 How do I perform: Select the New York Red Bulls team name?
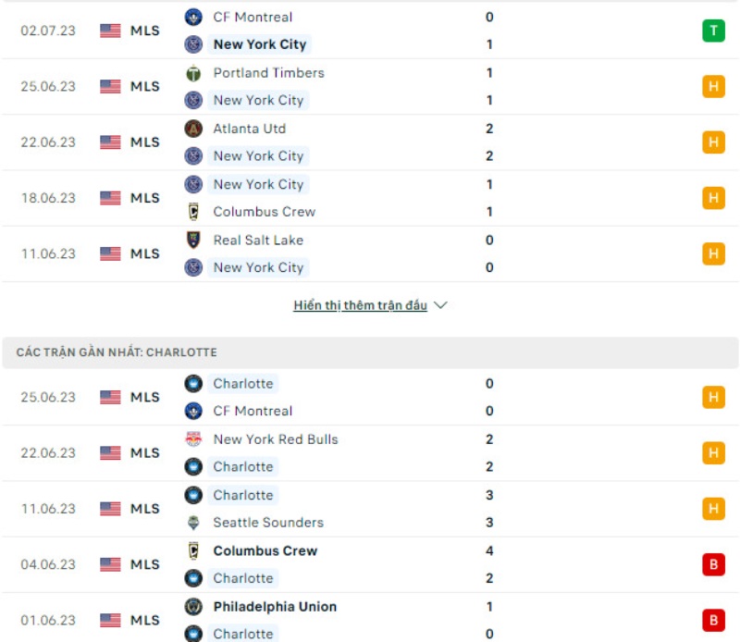pyautogui.click(x=276, y=439)
